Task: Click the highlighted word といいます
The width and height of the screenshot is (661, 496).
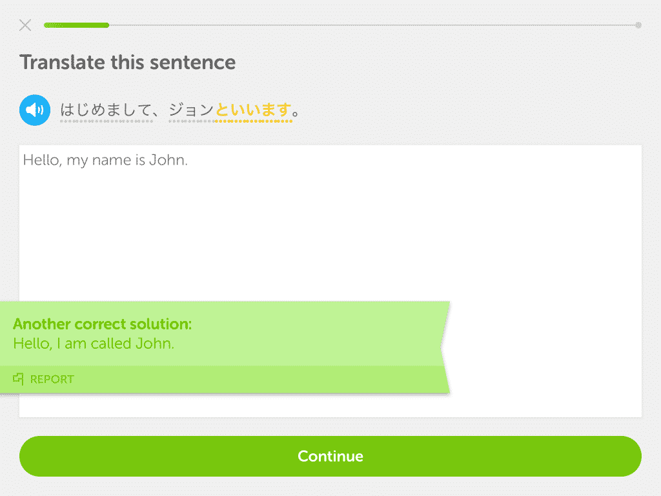Action: [x=253, y=110]
